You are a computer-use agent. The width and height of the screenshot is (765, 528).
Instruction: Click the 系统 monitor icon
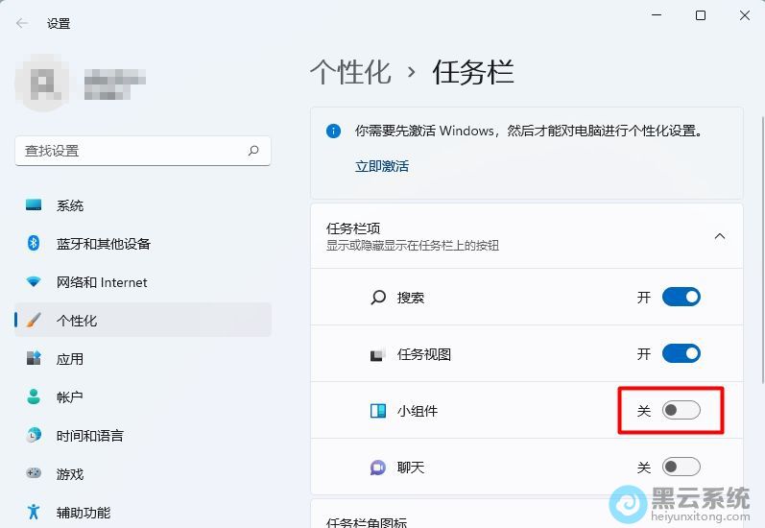35,205
